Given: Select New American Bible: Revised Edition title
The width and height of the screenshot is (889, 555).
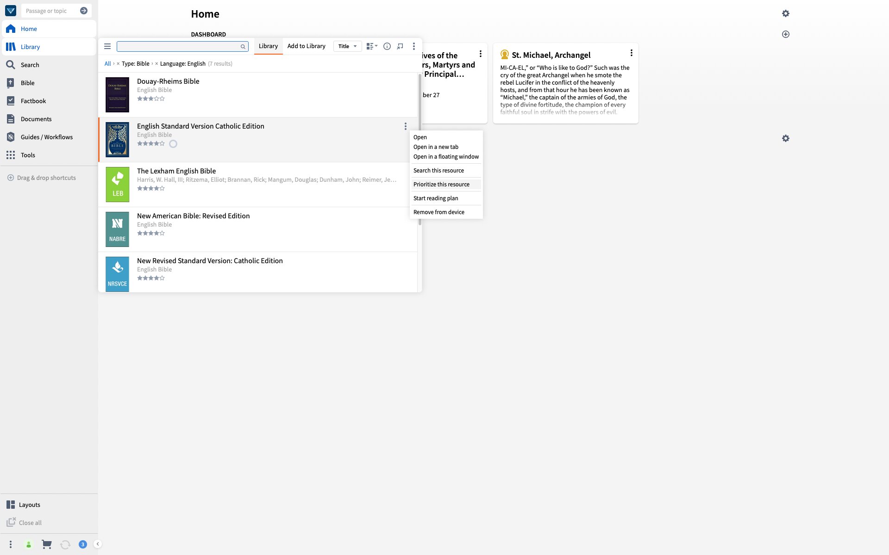Looking at the screenshot, I should tap(194, 216).
